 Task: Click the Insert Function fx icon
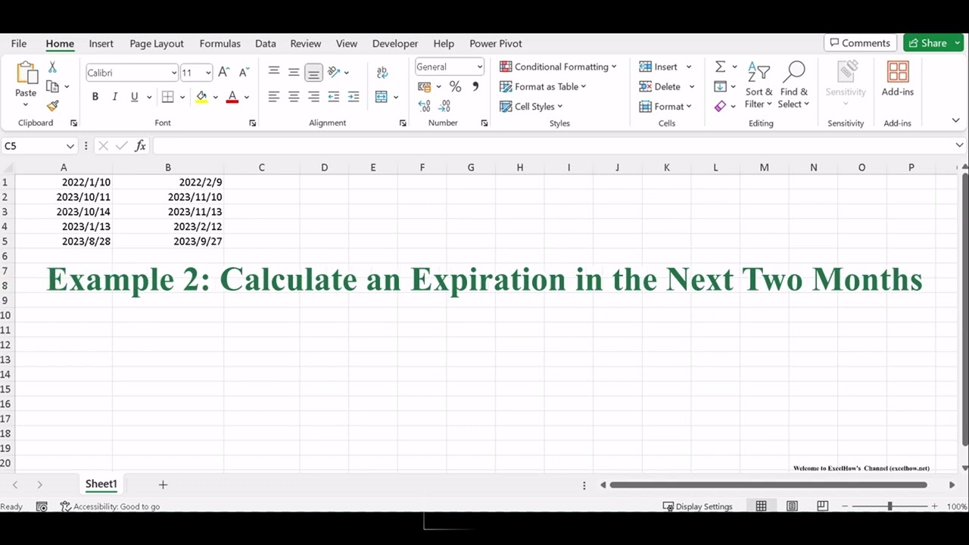coord(140,146)
